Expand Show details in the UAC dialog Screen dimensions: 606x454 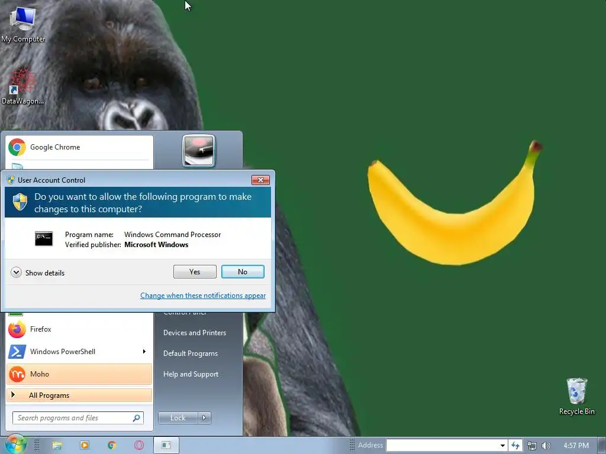(x=38, y=273)
